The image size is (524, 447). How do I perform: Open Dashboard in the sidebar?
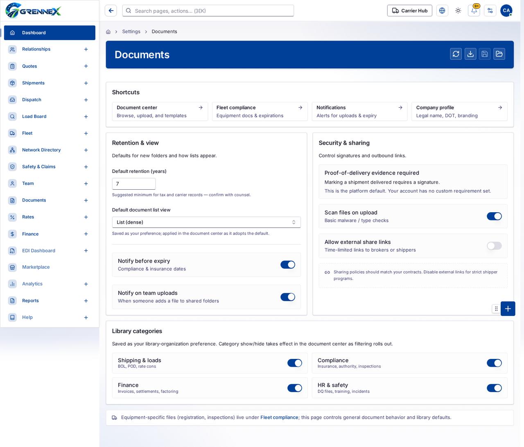click(50, 33)
